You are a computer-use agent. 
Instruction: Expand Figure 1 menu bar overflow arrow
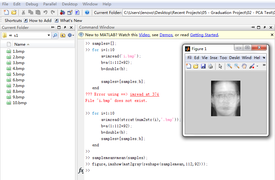click(264, 57)
